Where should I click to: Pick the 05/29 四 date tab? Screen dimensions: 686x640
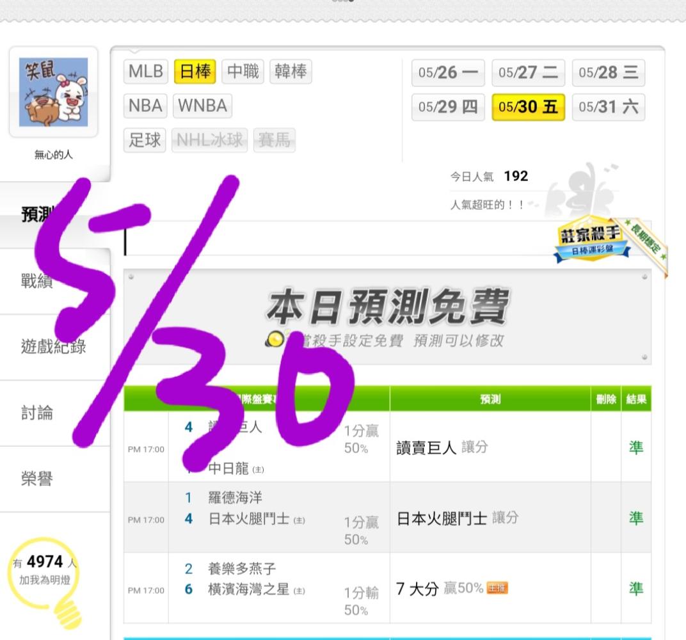coord(448,107)
